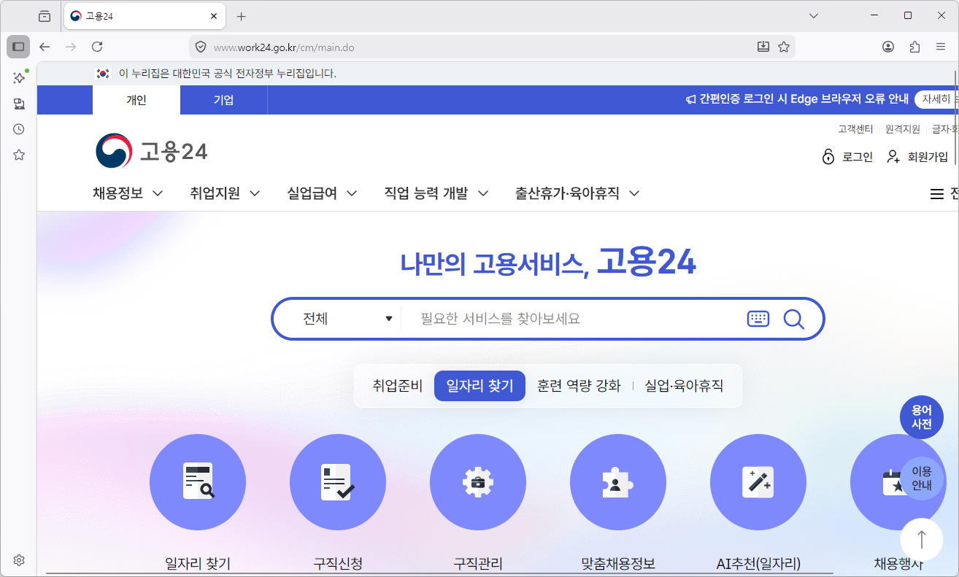Open the synced tabs sidebar icon
The height and width of the screenshot is (577, 959).
(x=19, y=104)
